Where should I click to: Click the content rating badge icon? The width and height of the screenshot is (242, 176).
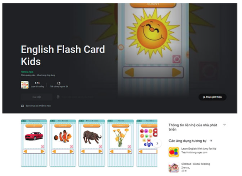[x=59, y=83]
